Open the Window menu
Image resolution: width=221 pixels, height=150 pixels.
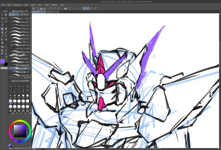tap(54, 5)
